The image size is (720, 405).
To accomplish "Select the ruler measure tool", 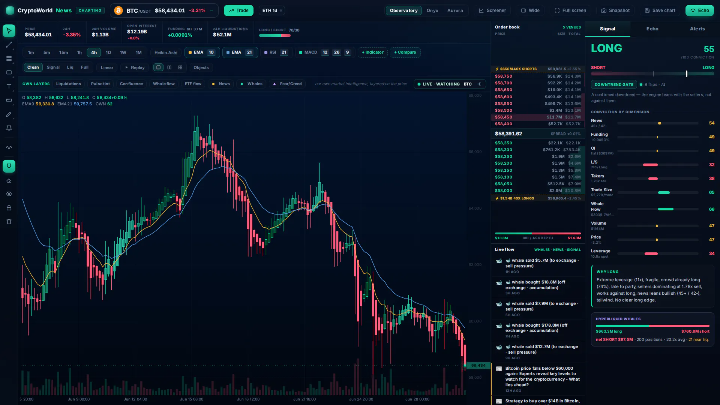I will (x=9, y=100).
